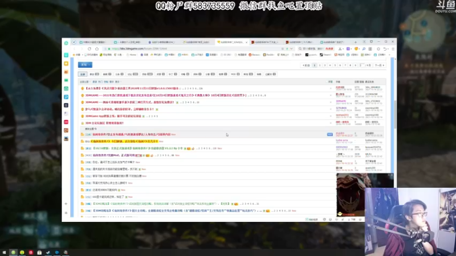Click folder icon of yellow highlighted thread
This screenshot has width=456, height=256.
(82, 141)
